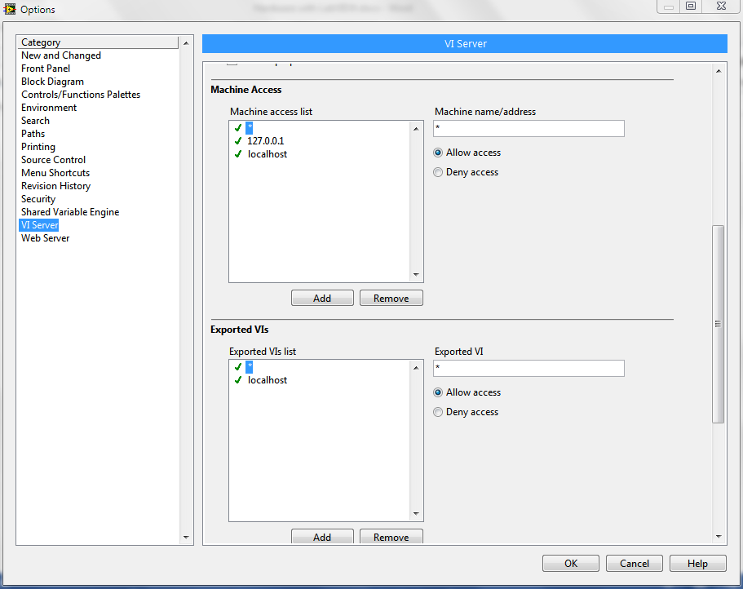This screenshot has width=743, height=589.
Task: Open Shared Variable Engine category
Action: click(x=69, y=212)
